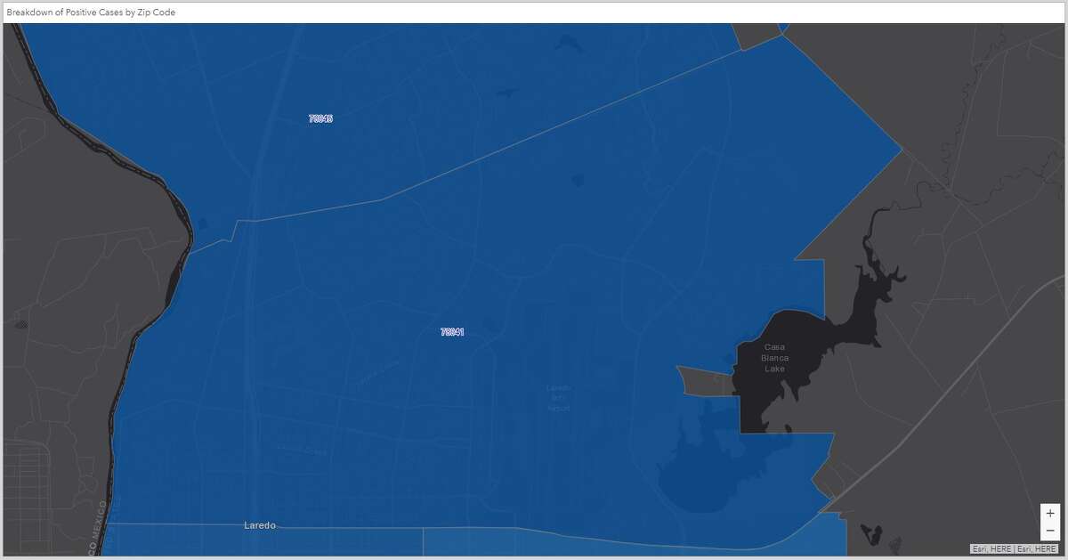Click the zoom out minus icon
Image resolution: width=1068 pixels, height=560 pixels.
1048,530
